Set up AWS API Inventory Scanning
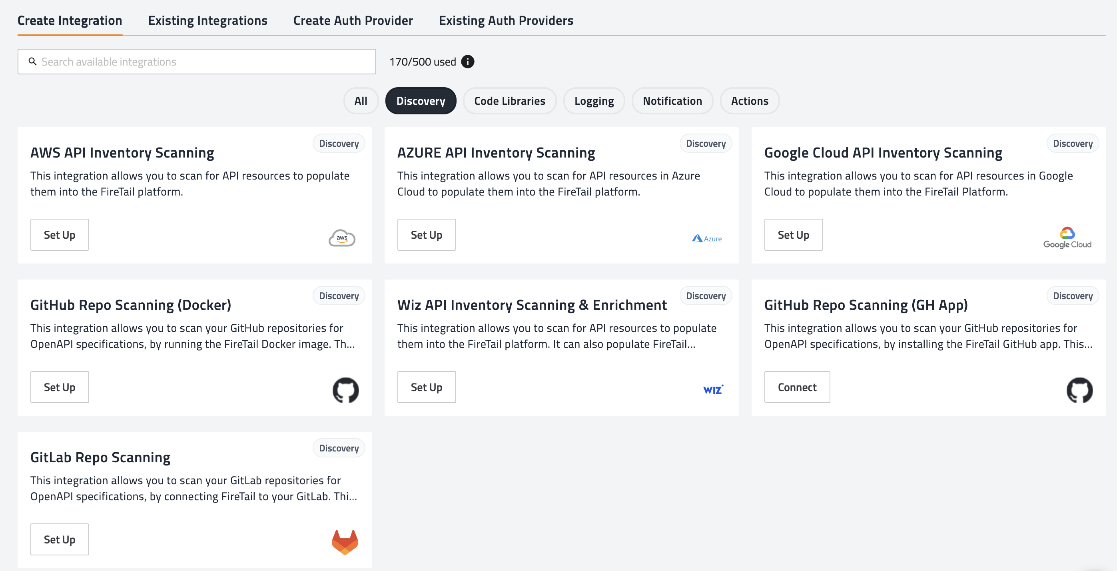1117x571 pixels. point(60,235)
